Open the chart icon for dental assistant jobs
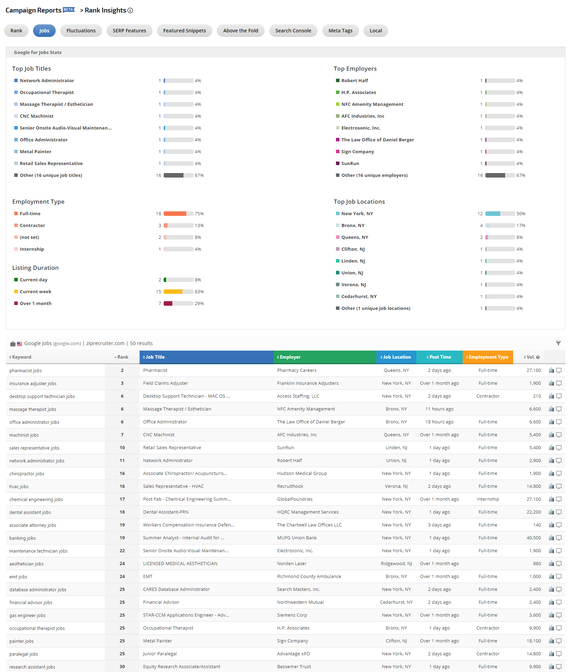572x672 pixels. (x=551, y=512)
